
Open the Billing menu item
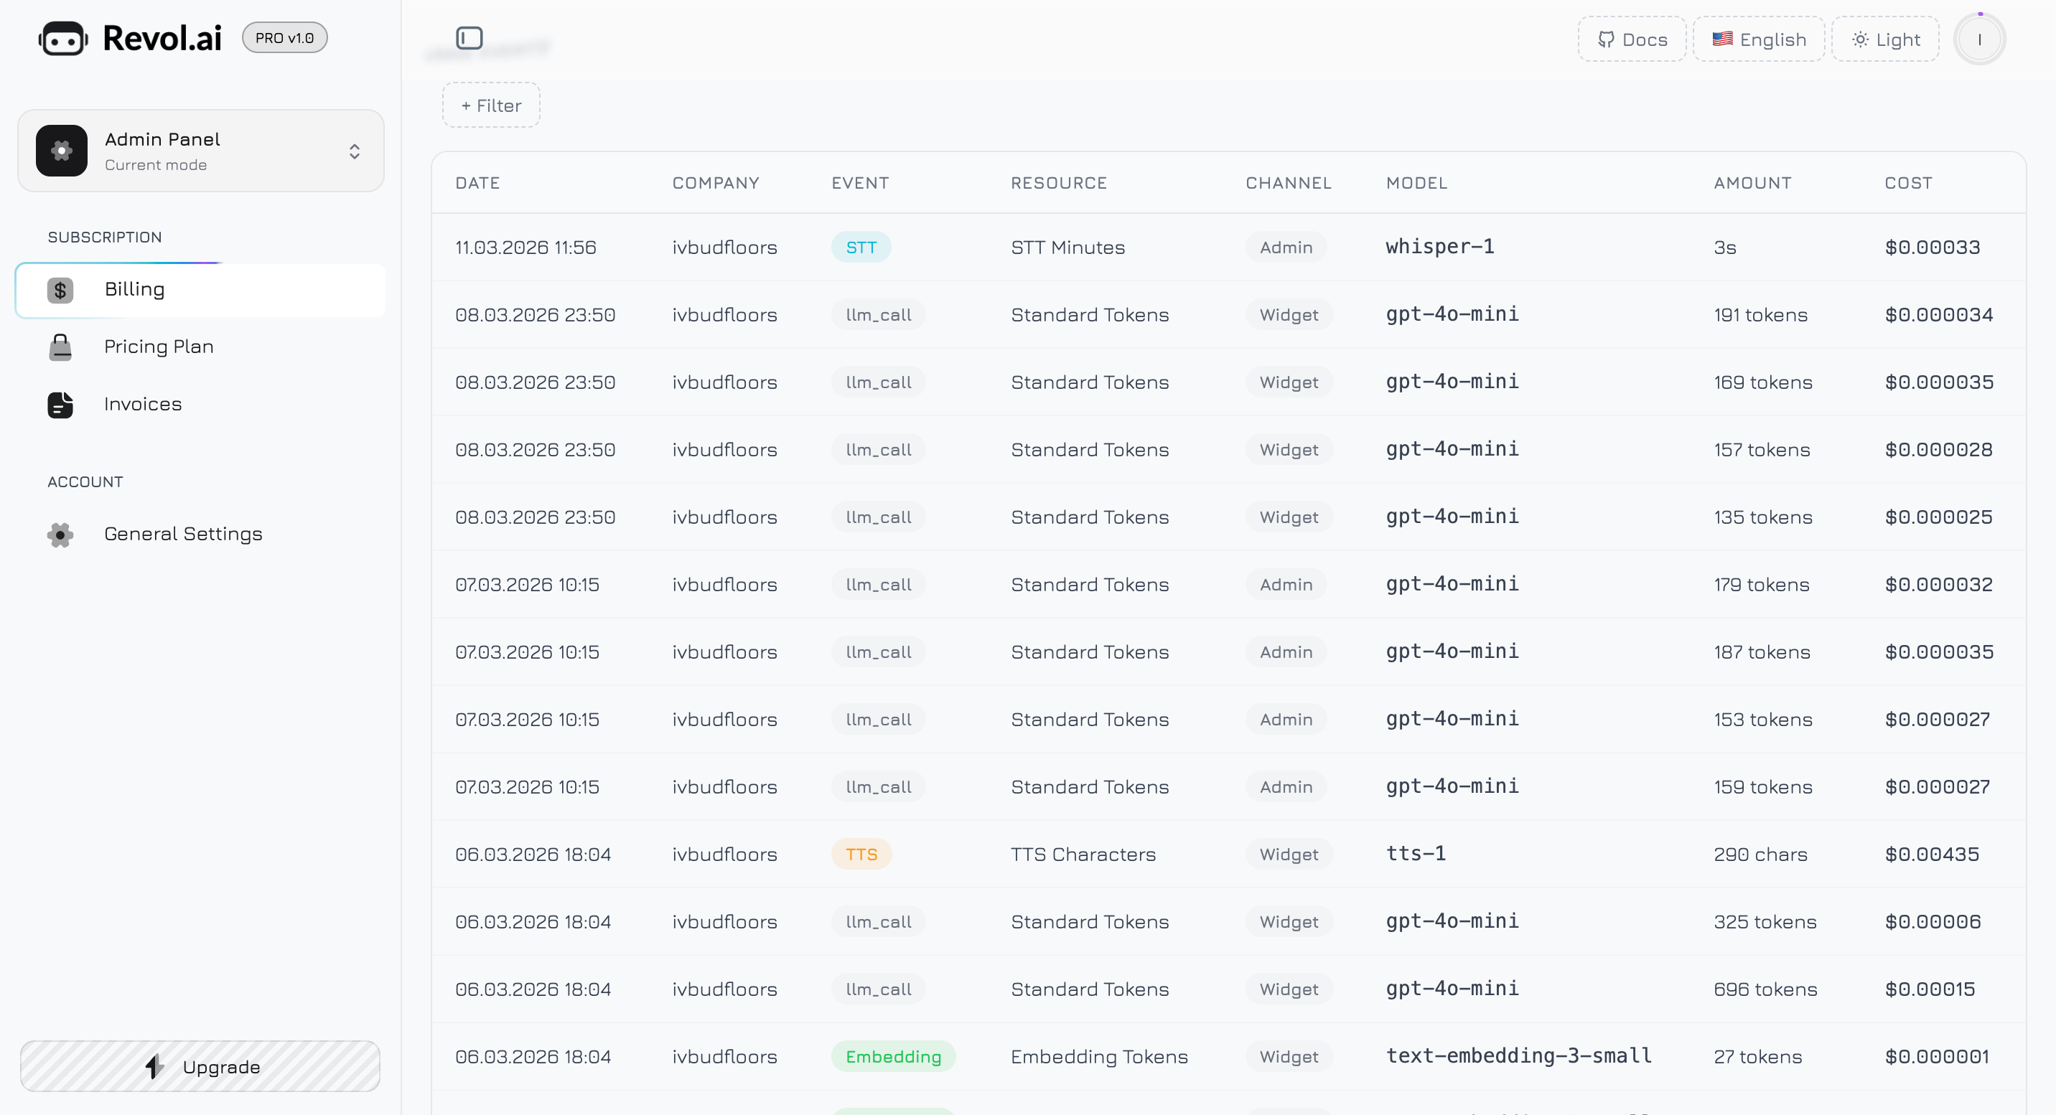pyautogui.click(x=200, y=290)
